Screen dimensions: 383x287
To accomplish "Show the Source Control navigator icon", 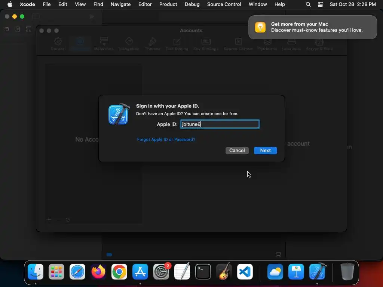I will pyautogui.click(x=17, y=29).
